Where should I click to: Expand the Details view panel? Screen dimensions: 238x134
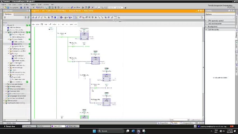tap(4, 123)
